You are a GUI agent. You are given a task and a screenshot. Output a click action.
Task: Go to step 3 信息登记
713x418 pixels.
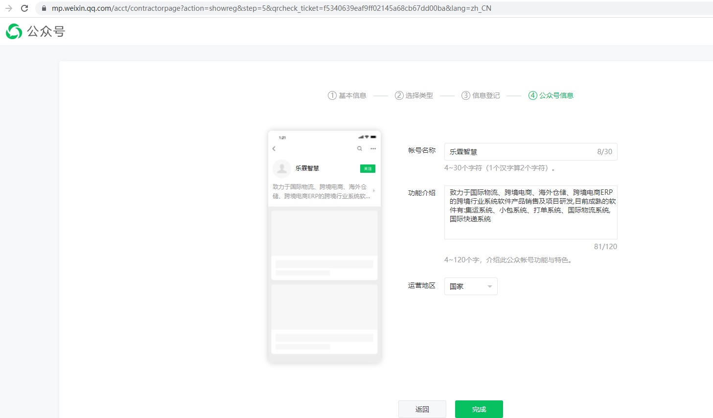[481, 95]
